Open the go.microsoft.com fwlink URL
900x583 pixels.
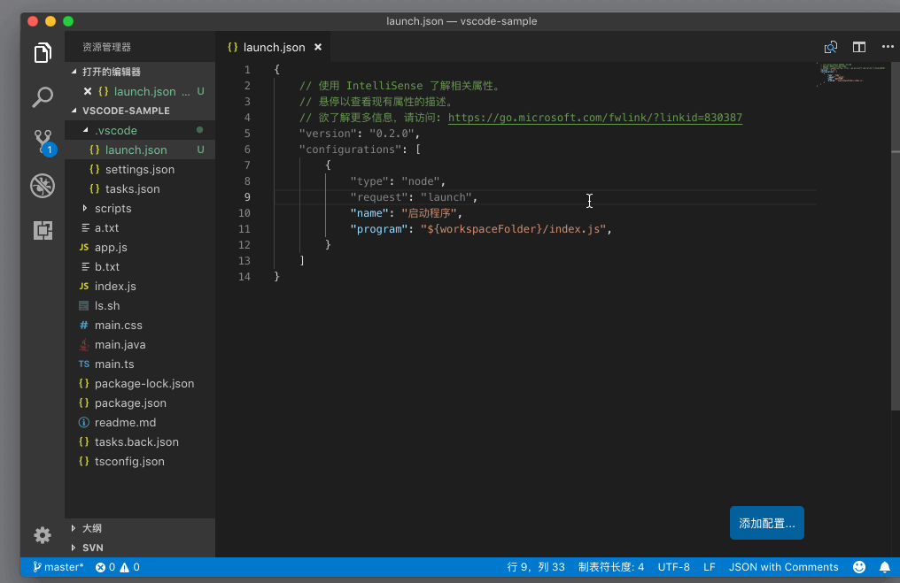pyautogui.click(x=594, y=118)
